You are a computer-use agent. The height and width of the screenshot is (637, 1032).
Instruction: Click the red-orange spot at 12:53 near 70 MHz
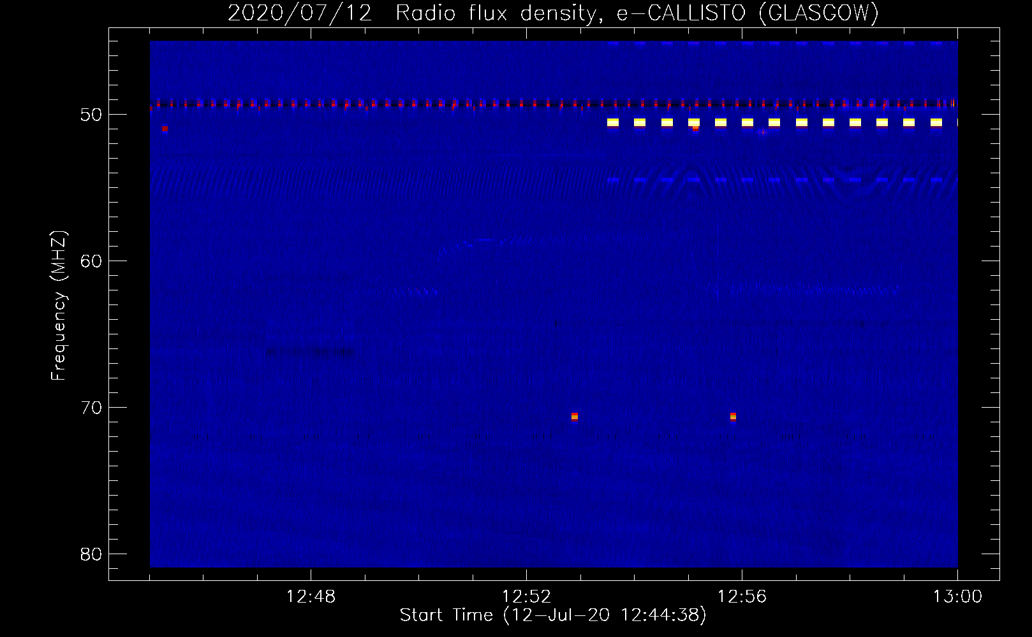575,417
